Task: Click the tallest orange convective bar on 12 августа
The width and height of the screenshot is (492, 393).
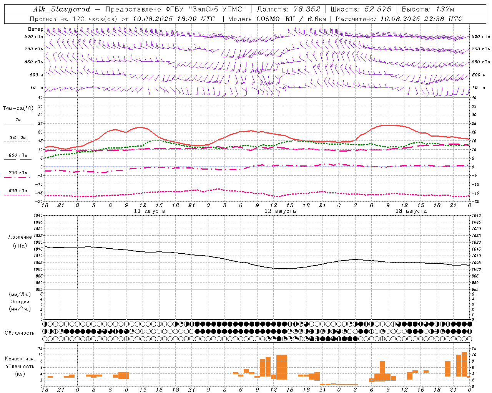Action: click(282, 367)
